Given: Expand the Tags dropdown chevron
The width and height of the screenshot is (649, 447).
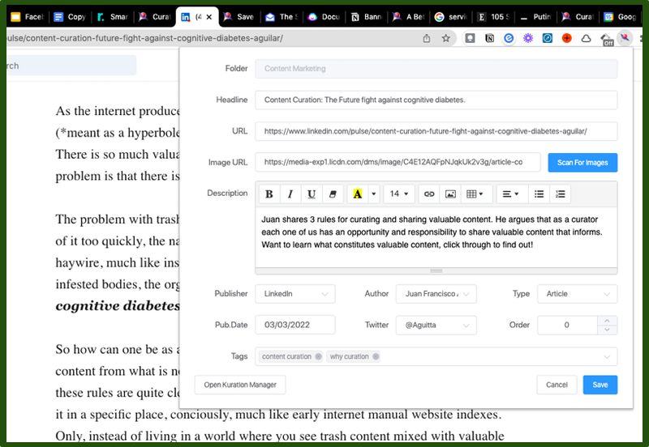Looking at the screenshot, I should coord(607,357).
